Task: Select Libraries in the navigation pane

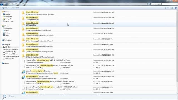Action: pos(6,26)
